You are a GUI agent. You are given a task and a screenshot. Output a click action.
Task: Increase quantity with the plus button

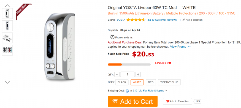tap(138, 74)
